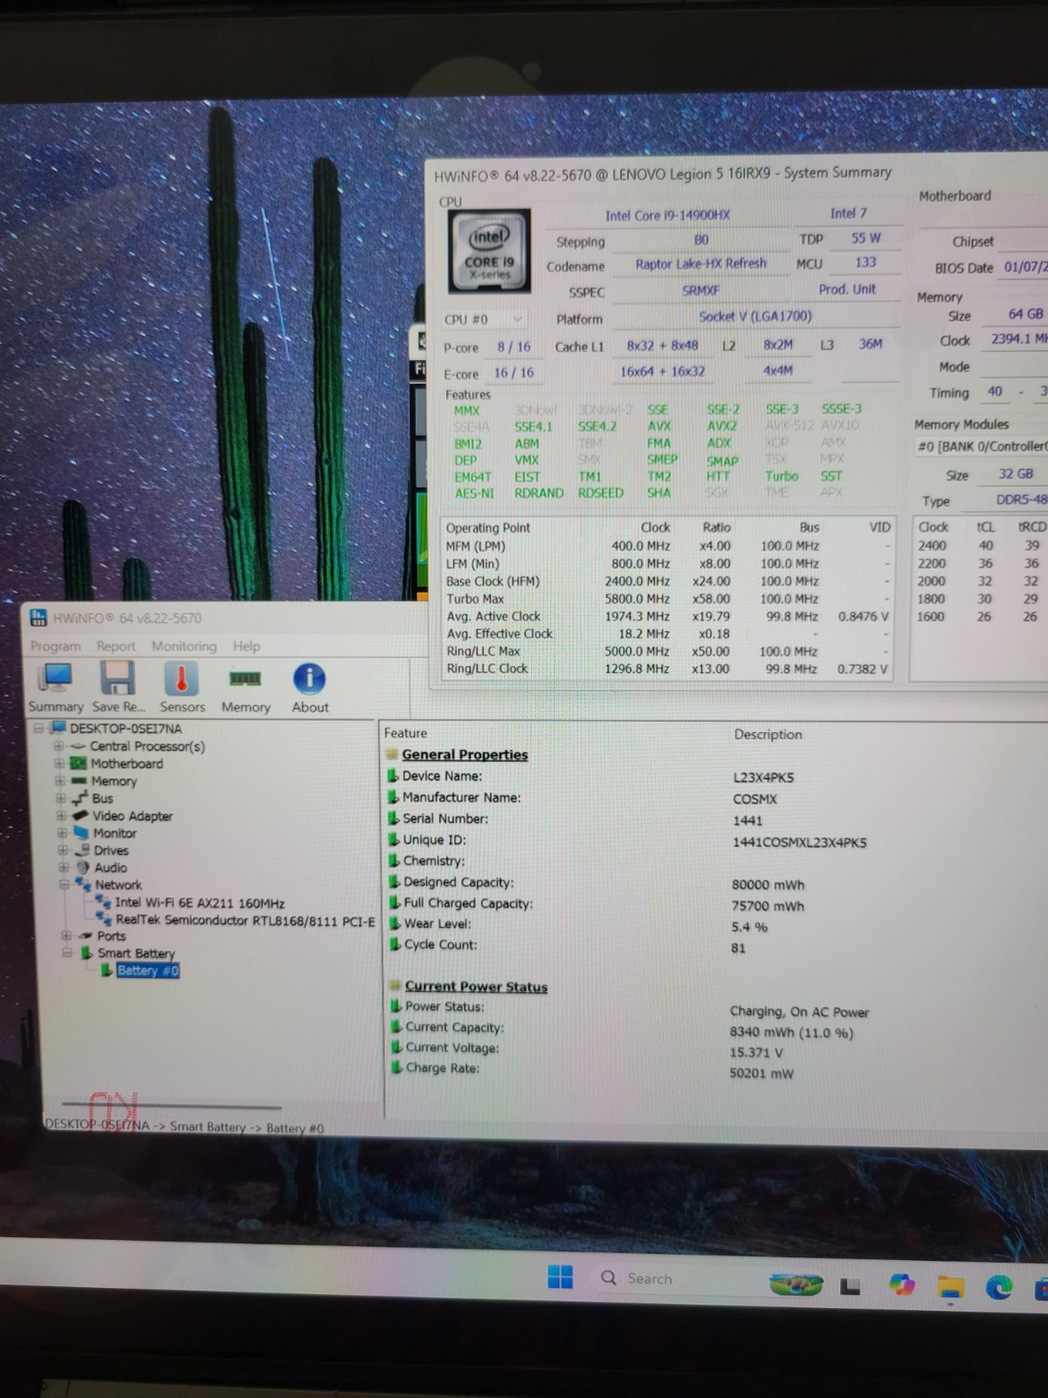
Task: Click the Feature column header
Action: [405, 733]
